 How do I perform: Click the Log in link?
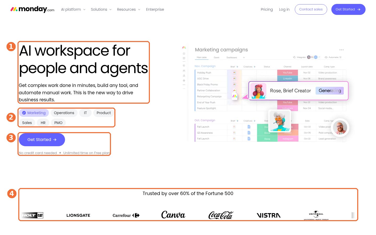pyautogui.click(x=284, y=9)
